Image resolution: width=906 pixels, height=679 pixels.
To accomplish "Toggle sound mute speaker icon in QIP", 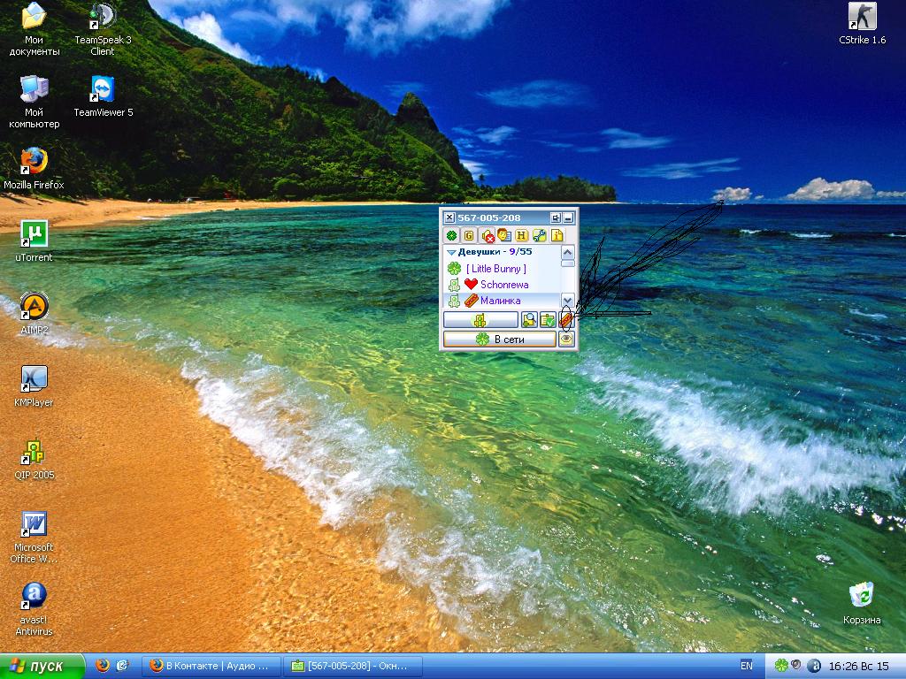I will coord(487,235).
